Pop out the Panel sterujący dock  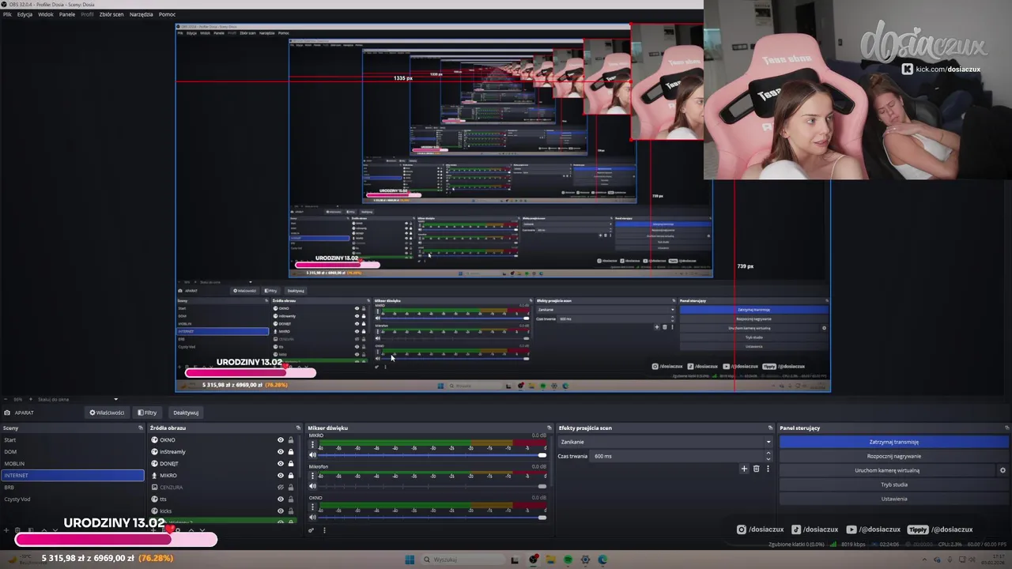(1007, 428)
